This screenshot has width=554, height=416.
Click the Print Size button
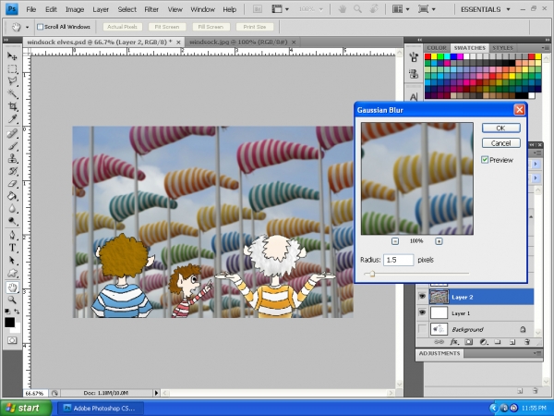(255, 27)
